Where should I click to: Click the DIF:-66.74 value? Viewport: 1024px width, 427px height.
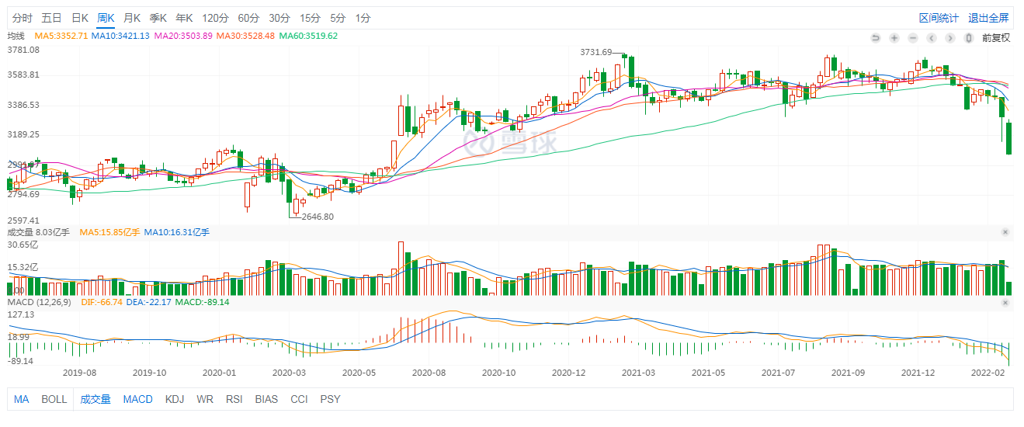[102, 301]
